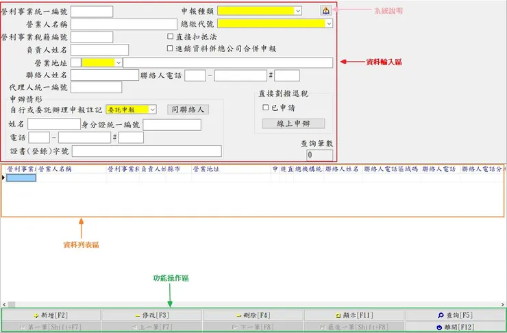Screen dimensions: 507x333
Task: Go to last record 最後一筆[Shift+F8]
Action: 354,327
